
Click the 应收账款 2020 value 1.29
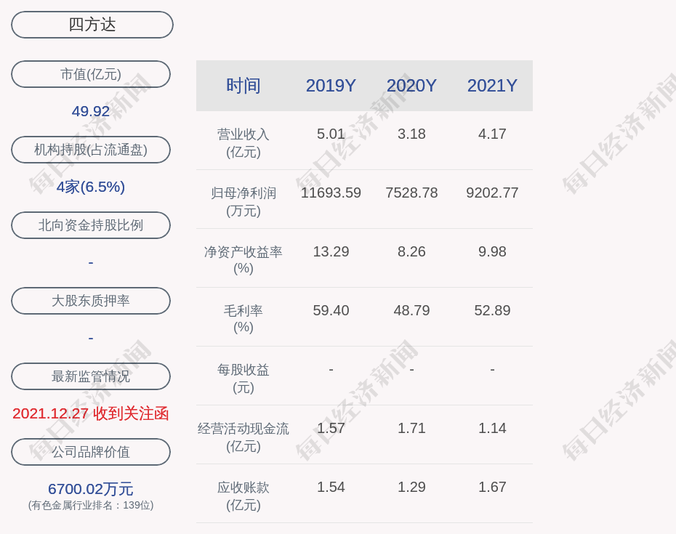[411, 488]
